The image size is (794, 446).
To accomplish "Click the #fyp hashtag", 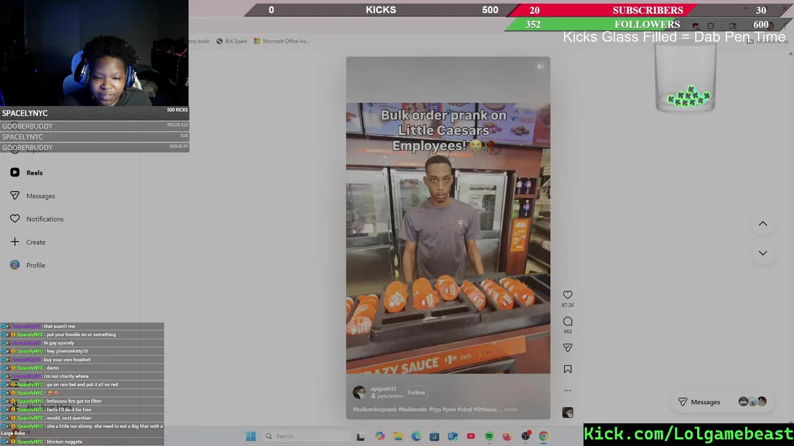I will (x=435, y=409).
